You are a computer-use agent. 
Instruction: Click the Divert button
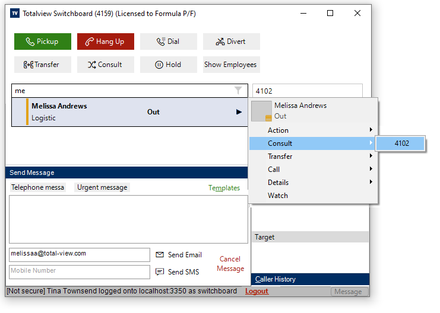[x=231, y=41]
